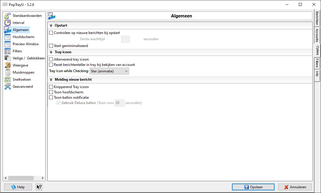Maximize the PopTrayU window
The width and height of the screenshot is (321, 193).
(x=300, y=4)
